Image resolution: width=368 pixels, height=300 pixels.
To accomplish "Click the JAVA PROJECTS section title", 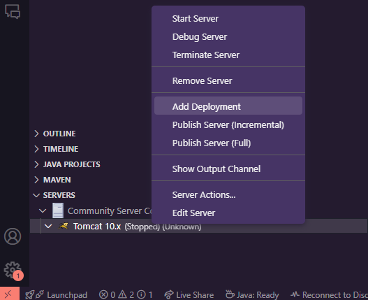I will click(72, 164).
